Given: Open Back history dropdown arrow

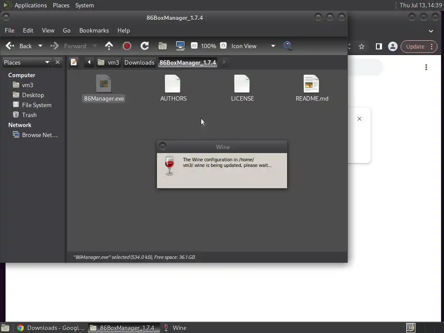Looking at the screenshot, I should [x=40, y=46].
